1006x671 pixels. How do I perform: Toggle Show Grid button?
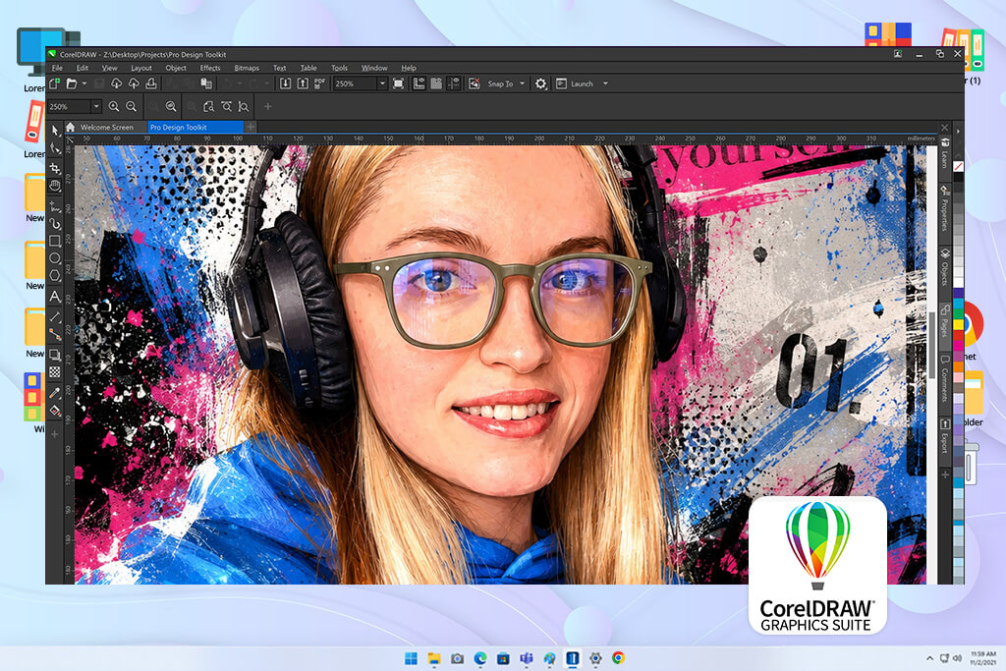(x=436, y=84)
